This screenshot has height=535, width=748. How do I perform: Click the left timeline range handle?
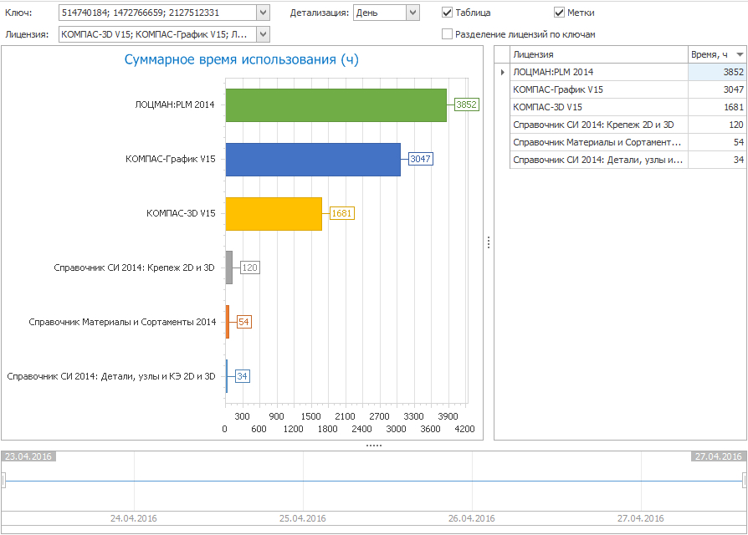pyautogui.click(x=3, y=481)
